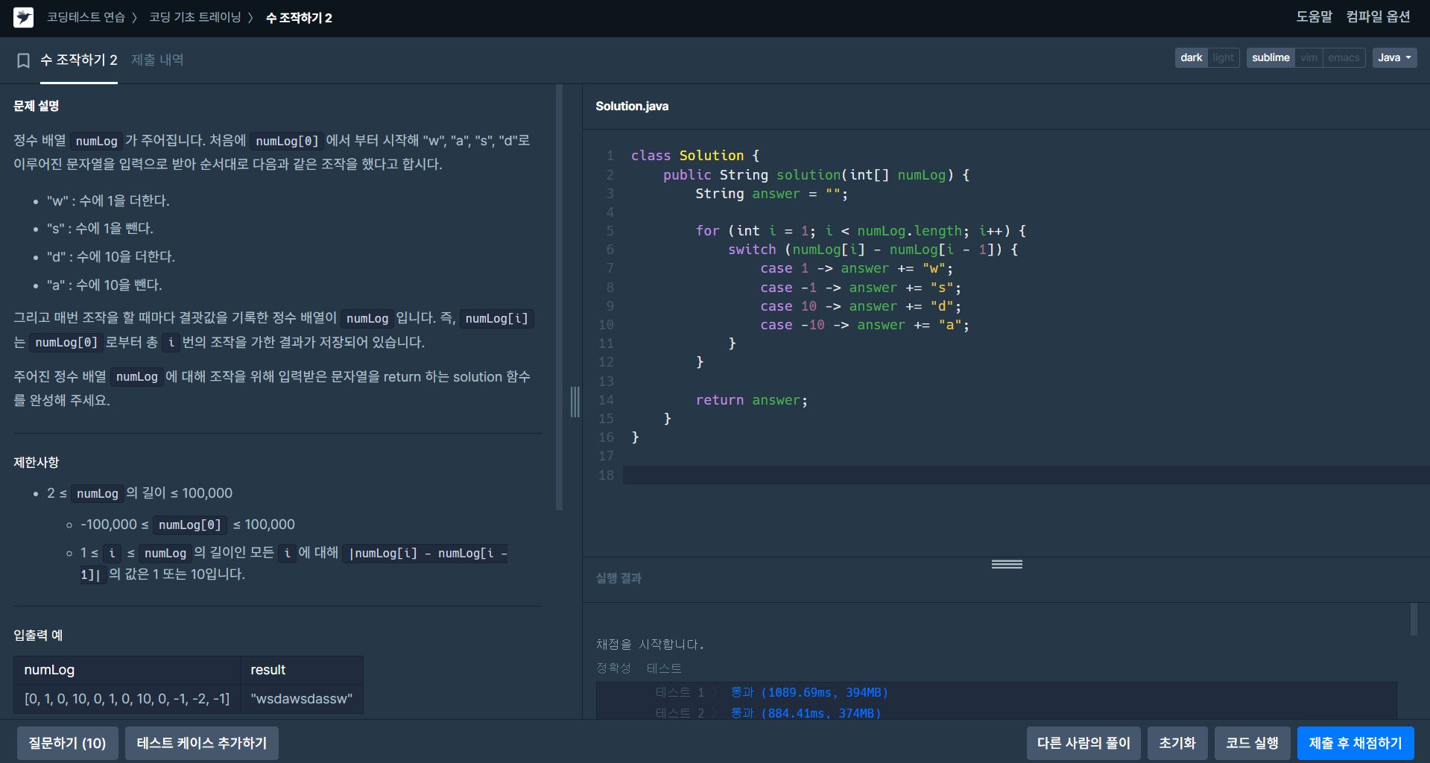This screenshot has width=1430, height=763.
Task: Click the switch statement code line
Action: [873, 250]
